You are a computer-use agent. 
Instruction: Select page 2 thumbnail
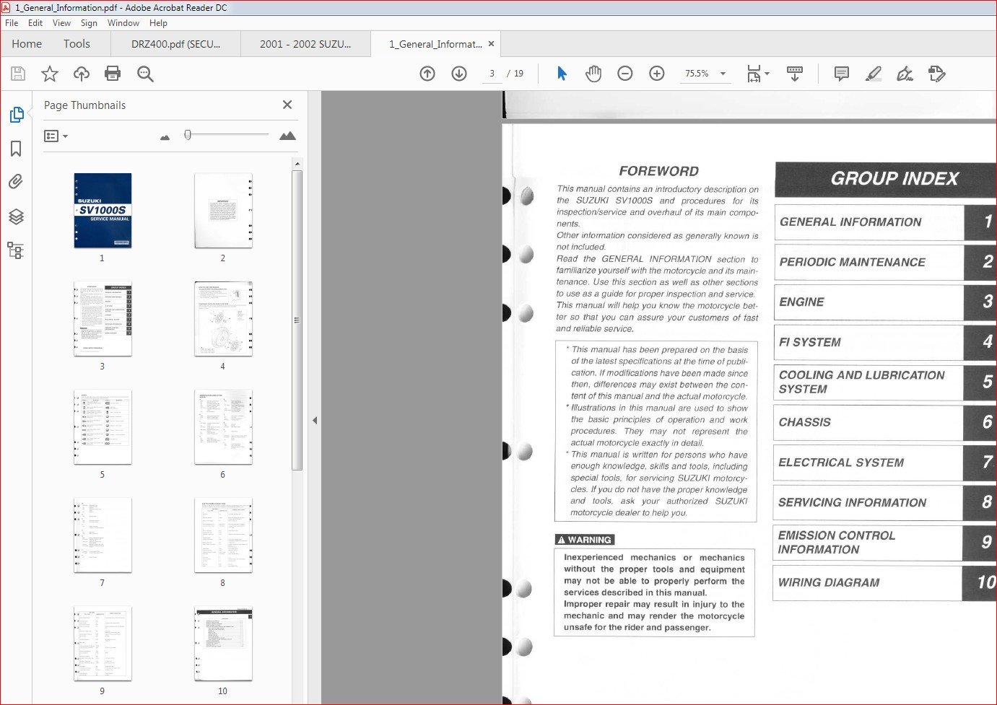(223, 211)
